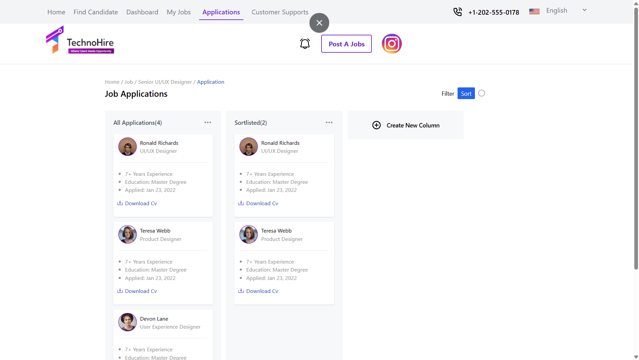Screen dimensions: 639x360
Task: Click Devon Lane's name
Action: (x=154, y=319)
